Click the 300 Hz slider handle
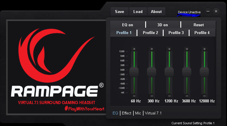The height and width of the screenshot is (126, 227). pos(152,72)
